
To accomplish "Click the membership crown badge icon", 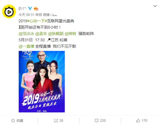I will click(36, 9).
